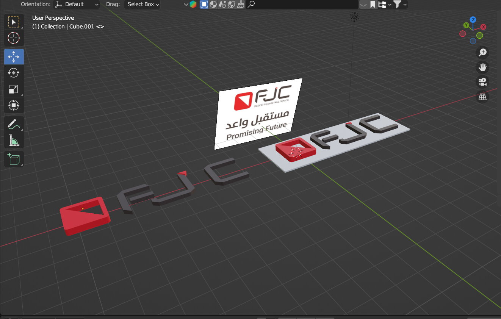
Task: Toggle the half-shaded sphere filter
Action: click(x=213, y=5)
